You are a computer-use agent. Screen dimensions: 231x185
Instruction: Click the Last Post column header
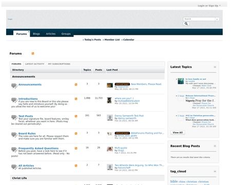pyautogui.click(x=112, y=70)
